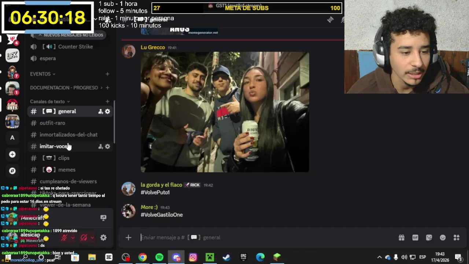Viewport: 469px width, 264px height.
Task: Create channel in DOCUMENTACION - PROGRESO with plus
Action: [107, 88]
